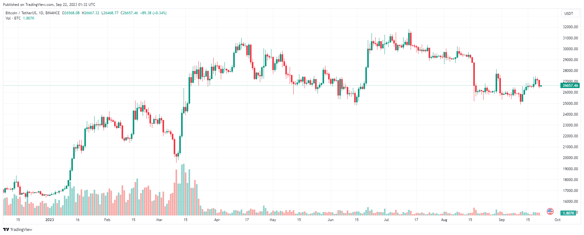The height and width of the screenshot is (235, 584).
Task: Click the 2023 year marker on time axis
Action: tap(50, 220)
